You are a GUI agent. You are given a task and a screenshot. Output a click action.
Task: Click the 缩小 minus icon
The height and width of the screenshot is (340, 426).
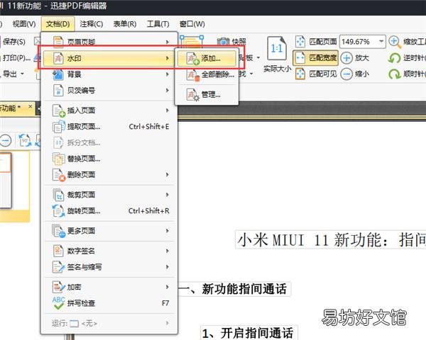point(346,74)
